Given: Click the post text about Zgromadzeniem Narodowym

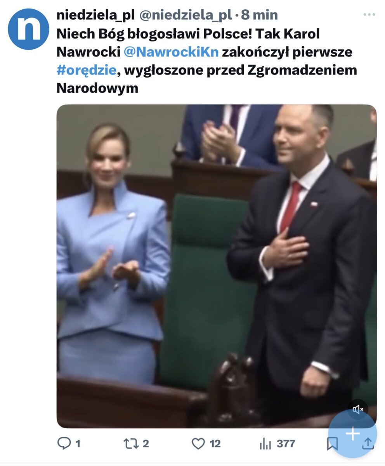Looking at the screenshot, I should tap(206, 61).
